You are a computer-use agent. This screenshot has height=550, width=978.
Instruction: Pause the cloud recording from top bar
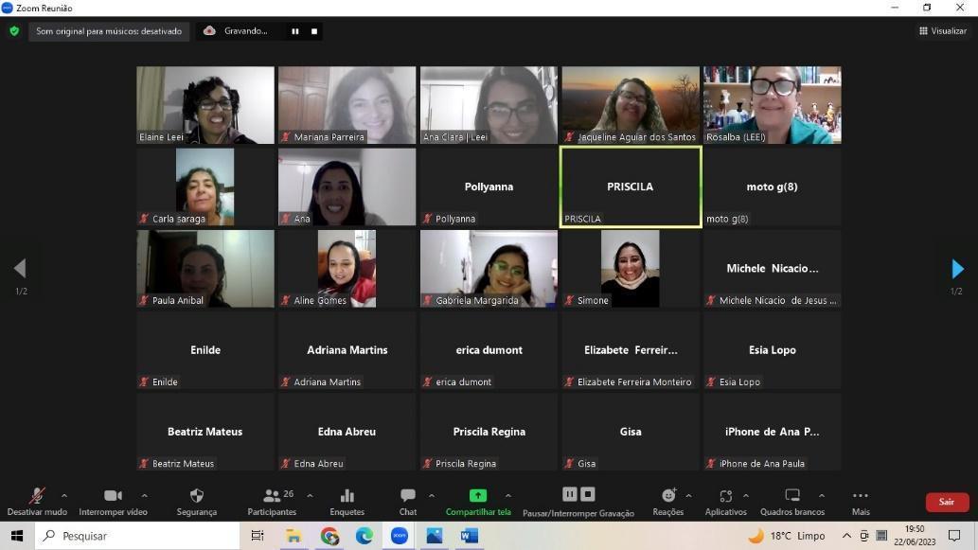[295, 31]
